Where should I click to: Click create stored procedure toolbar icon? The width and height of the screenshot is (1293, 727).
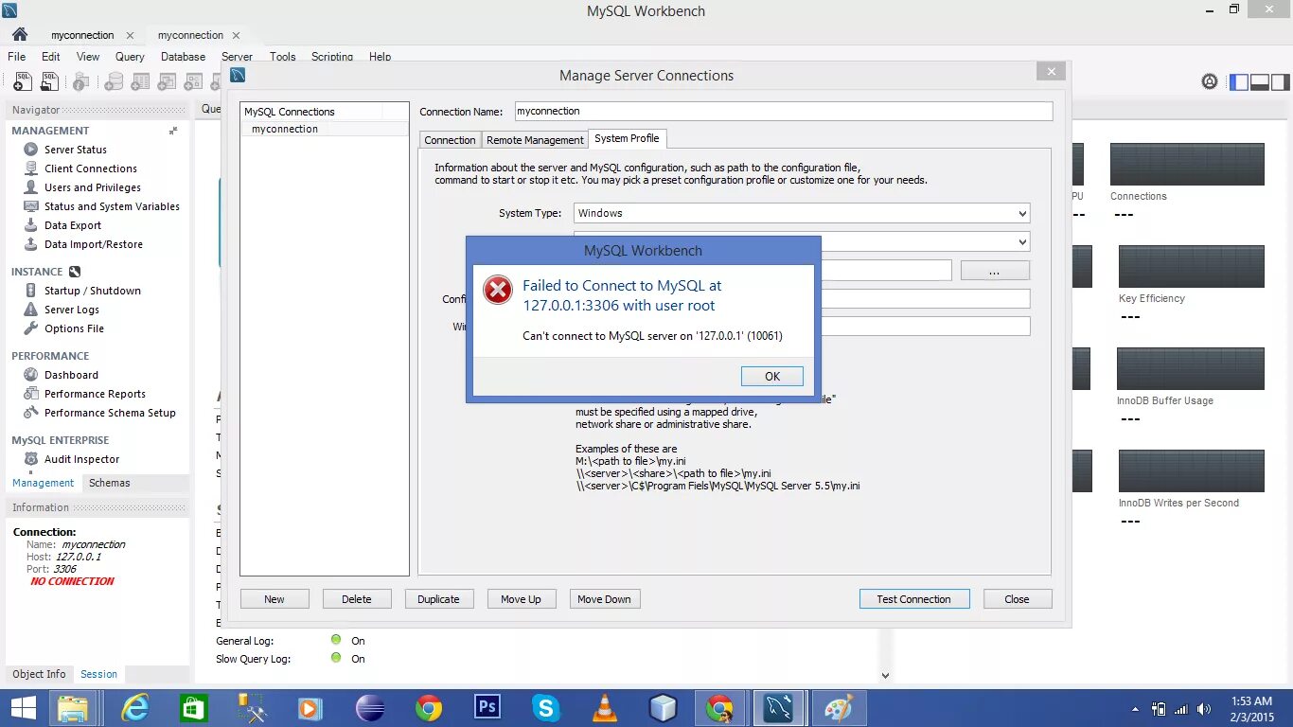point(195,81)
